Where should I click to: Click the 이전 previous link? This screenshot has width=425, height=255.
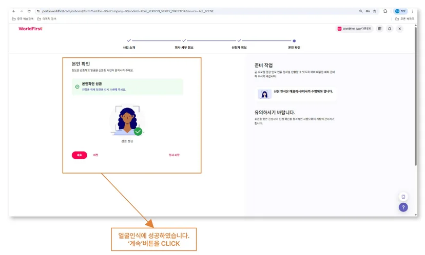click(95, 155)
